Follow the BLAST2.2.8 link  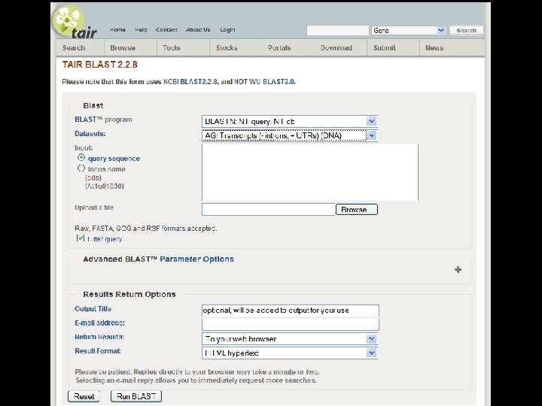tap(199, 81)
